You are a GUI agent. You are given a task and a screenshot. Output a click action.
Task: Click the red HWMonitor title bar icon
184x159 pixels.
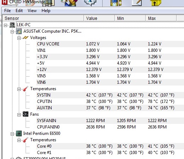click(x=5, y=2)
